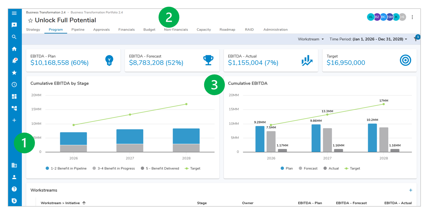Toggle favorite star beside Unlock Full Potential
Screen dimensions: 425x210
[x=30, y=21]
